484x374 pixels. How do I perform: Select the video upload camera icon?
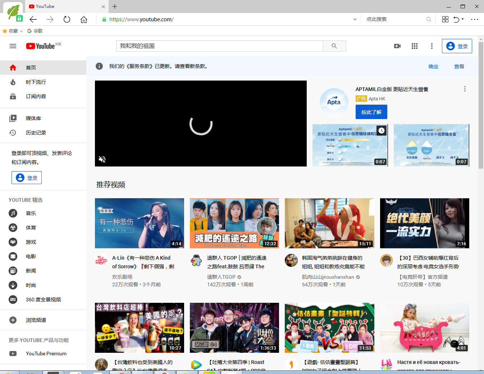[397, 46]
